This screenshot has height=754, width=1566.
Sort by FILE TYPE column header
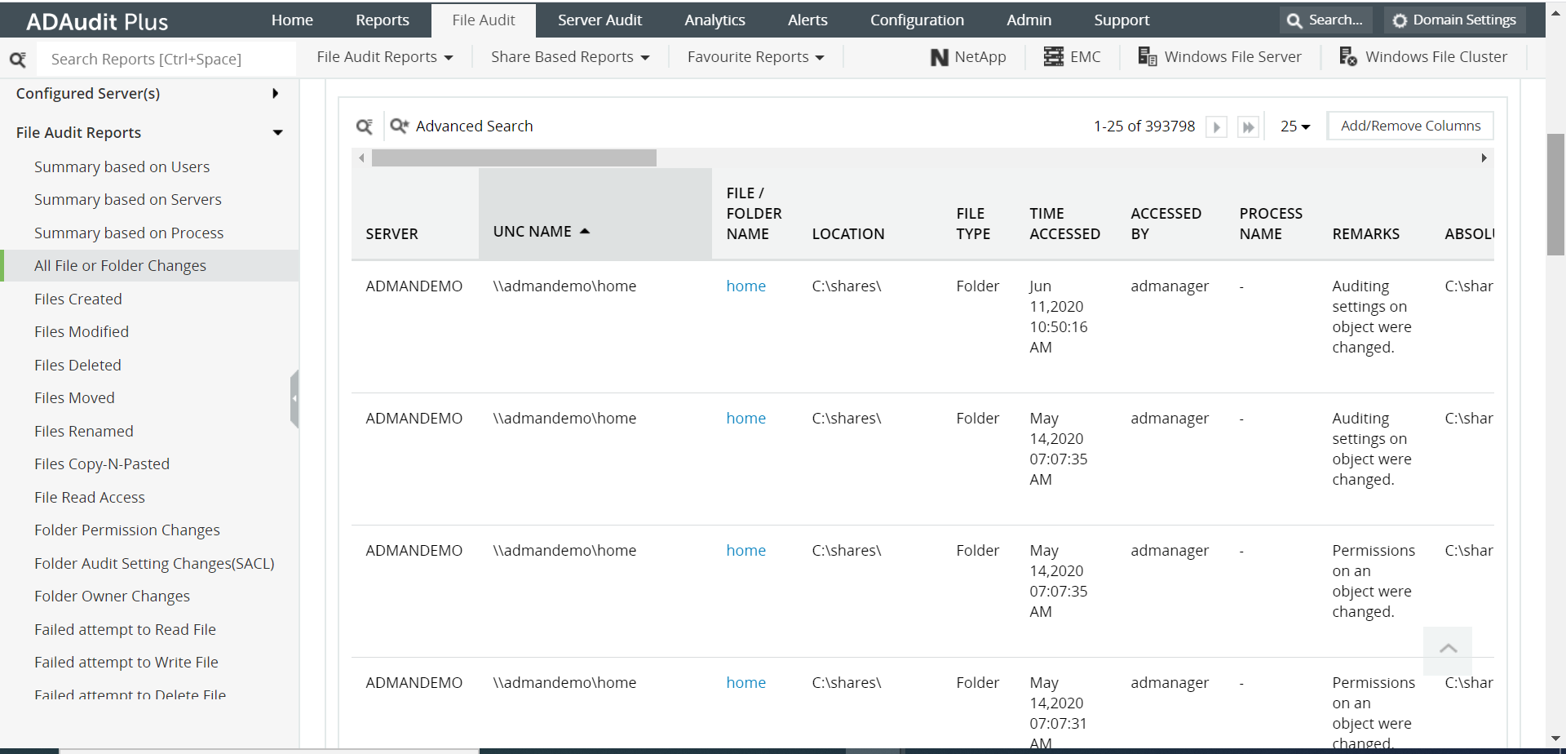coord(973,224)
